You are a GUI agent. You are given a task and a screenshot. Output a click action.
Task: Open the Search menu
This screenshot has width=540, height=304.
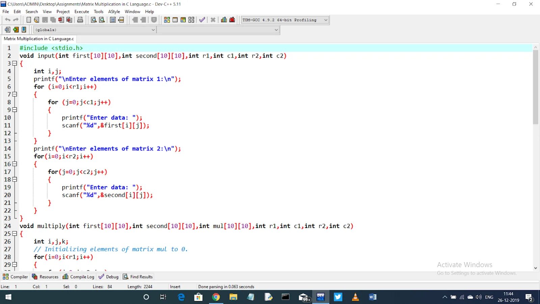(x=32, y=11)
